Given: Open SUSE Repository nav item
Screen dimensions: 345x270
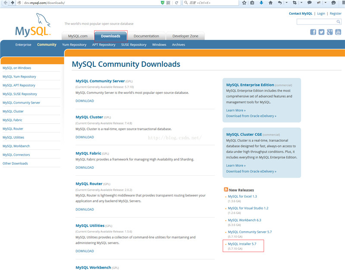Looking at the screenshot, I should tap(134, 45).
